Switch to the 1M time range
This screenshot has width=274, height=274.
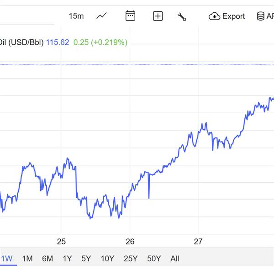click(27, 258)
